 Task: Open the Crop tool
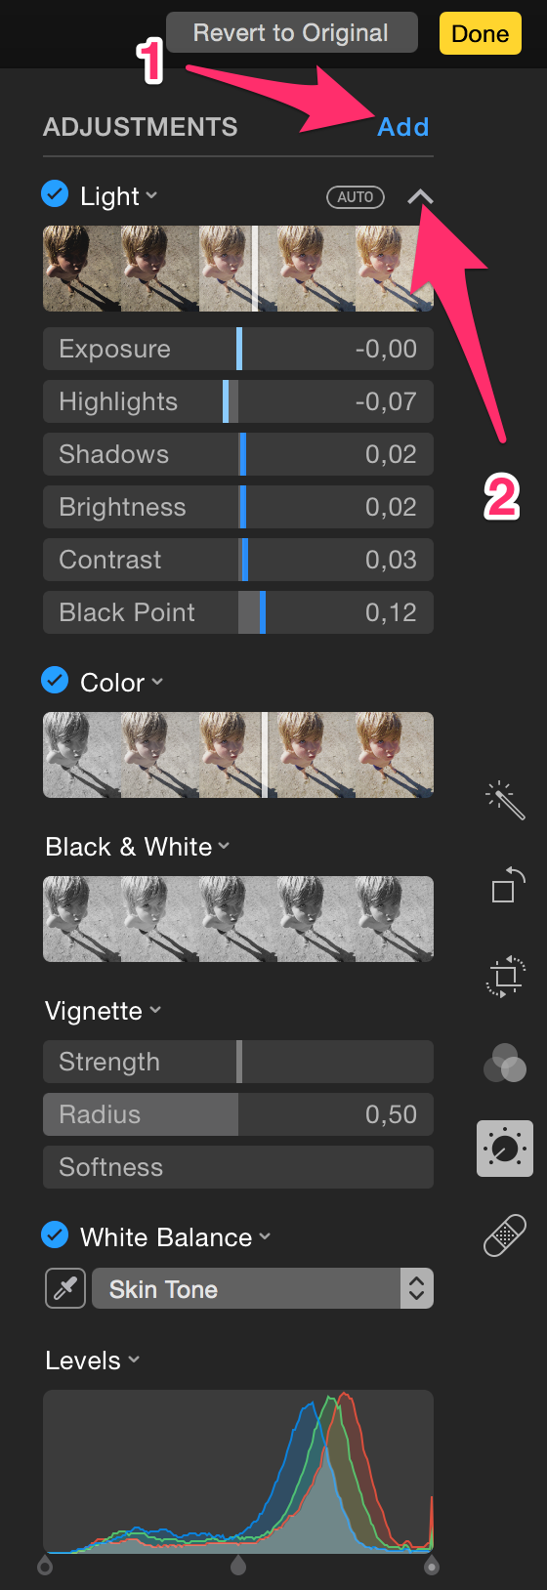click(x=506, y=976)
